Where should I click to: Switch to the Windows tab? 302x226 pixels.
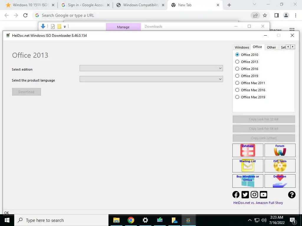pos(242,47)
